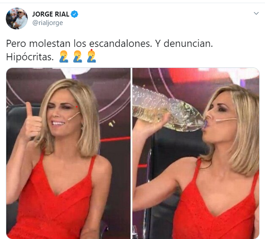Click the blue verified badge

74,14
